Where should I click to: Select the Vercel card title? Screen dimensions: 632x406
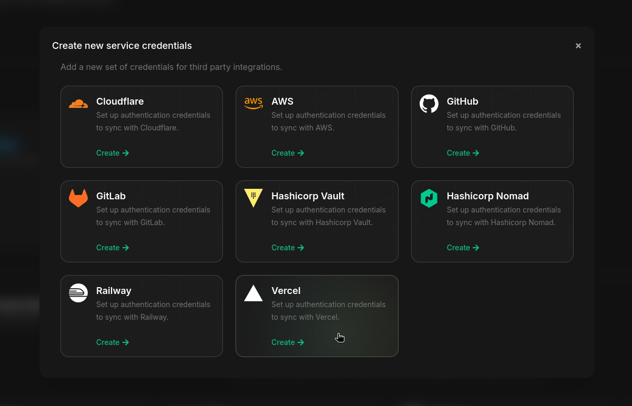(x=286, y=291)
